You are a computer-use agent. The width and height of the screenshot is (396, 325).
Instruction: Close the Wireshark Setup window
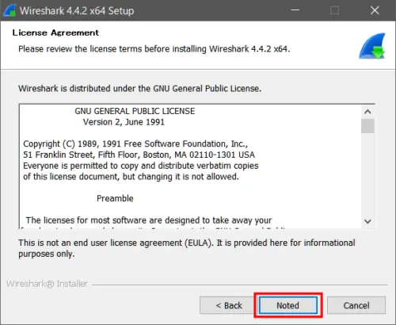click(x=375, y=10)
